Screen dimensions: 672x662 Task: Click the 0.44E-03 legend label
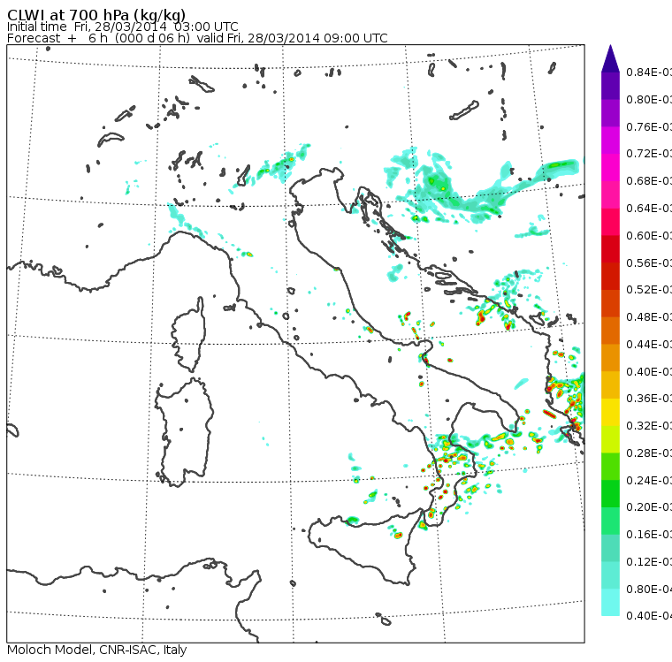pos(649,344)
